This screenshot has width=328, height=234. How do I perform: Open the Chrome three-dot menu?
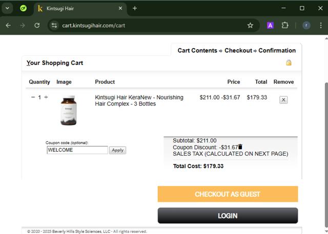click(x=321, y=26)
